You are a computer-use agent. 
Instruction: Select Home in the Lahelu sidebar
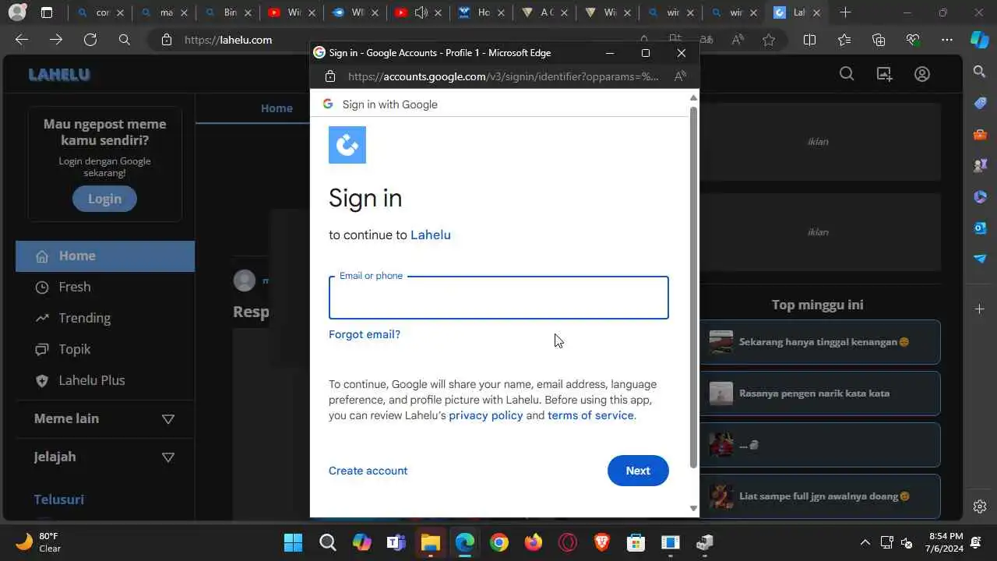(105, 256)
